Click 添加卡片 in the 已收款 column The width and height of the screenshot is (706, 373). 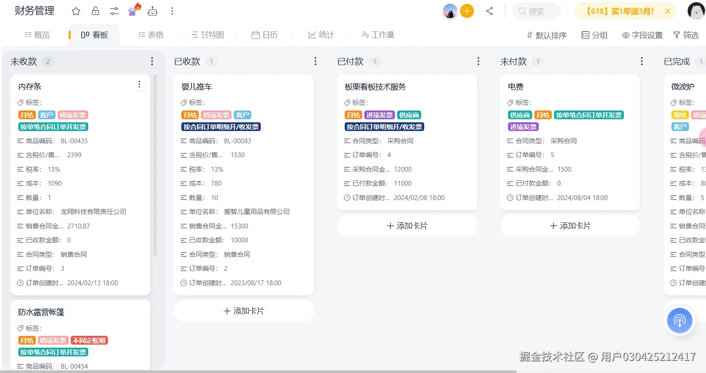point(244,311)
